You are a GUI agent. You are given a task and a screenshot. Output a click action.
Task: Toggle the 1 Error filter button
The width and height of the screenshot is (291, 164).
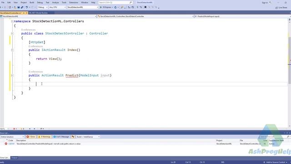coord(31,137)
